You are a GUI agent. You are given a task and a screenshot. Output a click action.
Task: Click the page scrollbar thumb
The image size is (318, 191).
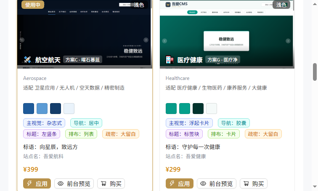(315, 72)
